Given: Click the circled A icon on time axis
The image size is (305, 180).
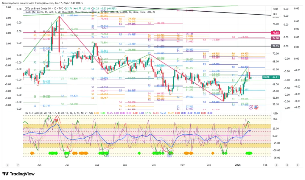Looking at the screenshot, I should click(x=276, y=165).
